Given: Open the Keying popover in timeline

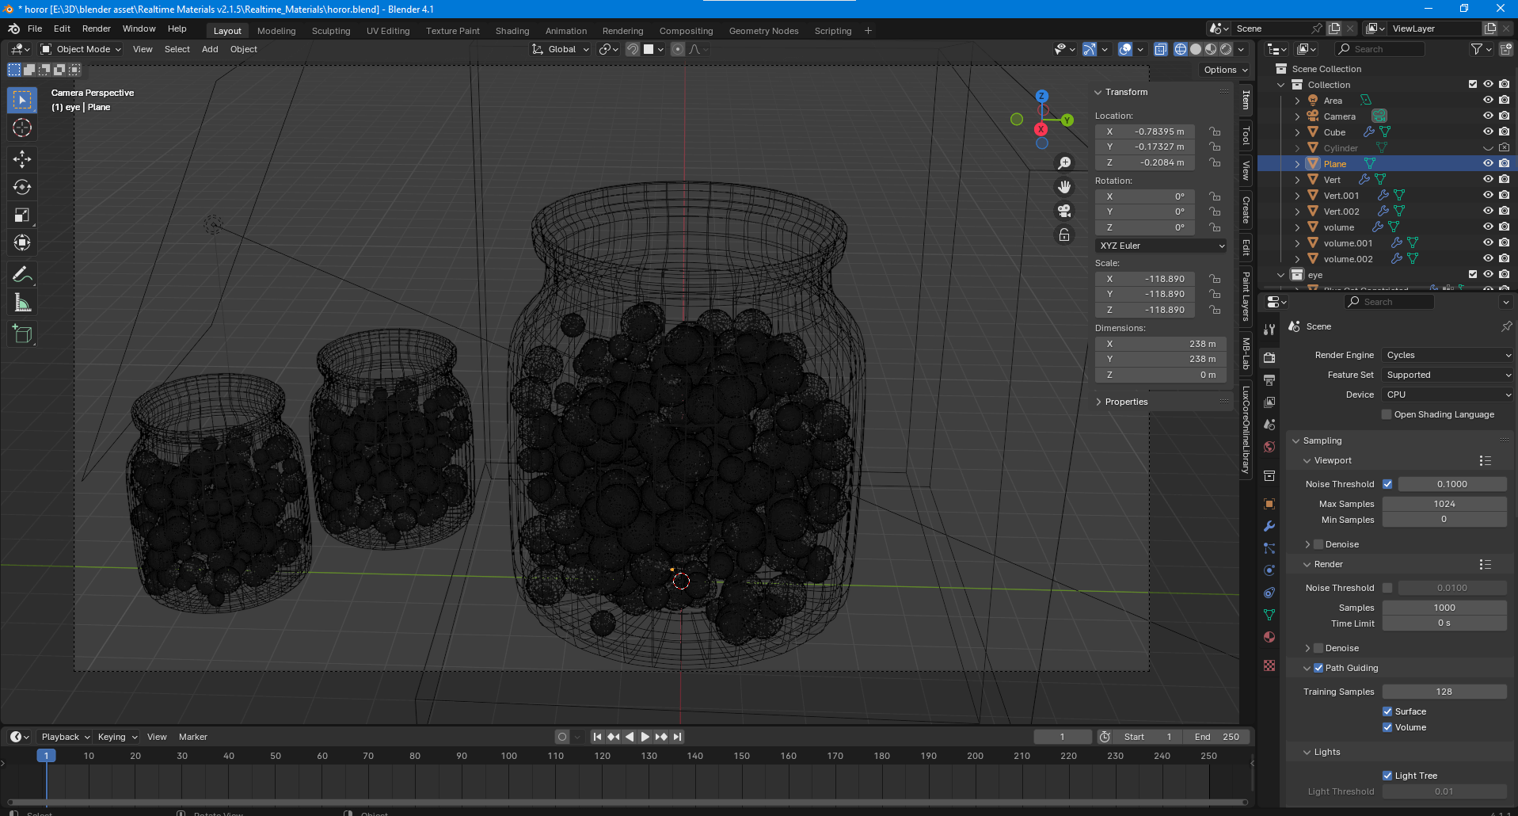Looking at the screenshot, I should 116,737.
